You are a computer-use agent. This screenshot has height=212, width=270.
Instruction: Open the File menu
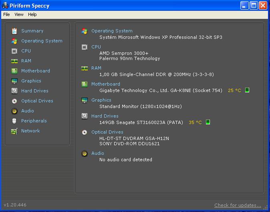tap(6, 14)
